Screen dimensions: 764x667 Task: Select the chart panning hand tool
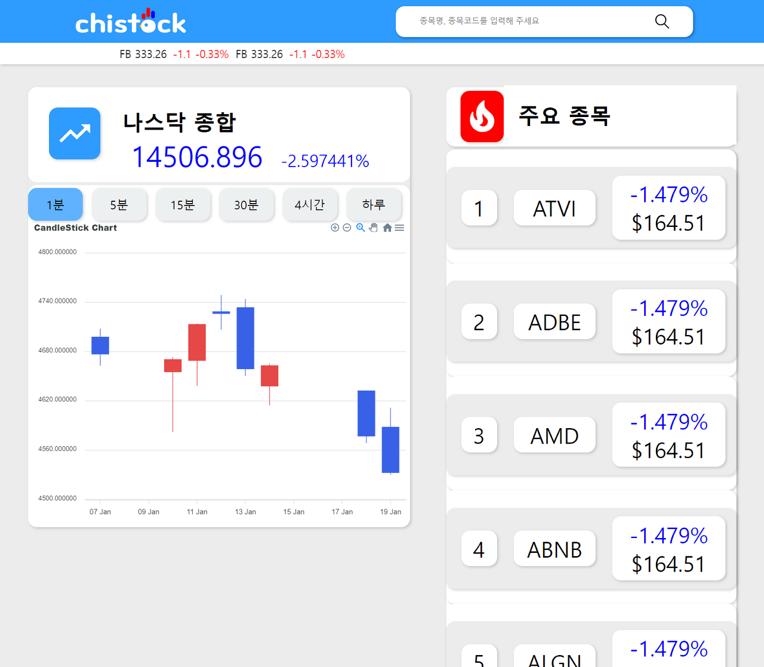[374, 228]
